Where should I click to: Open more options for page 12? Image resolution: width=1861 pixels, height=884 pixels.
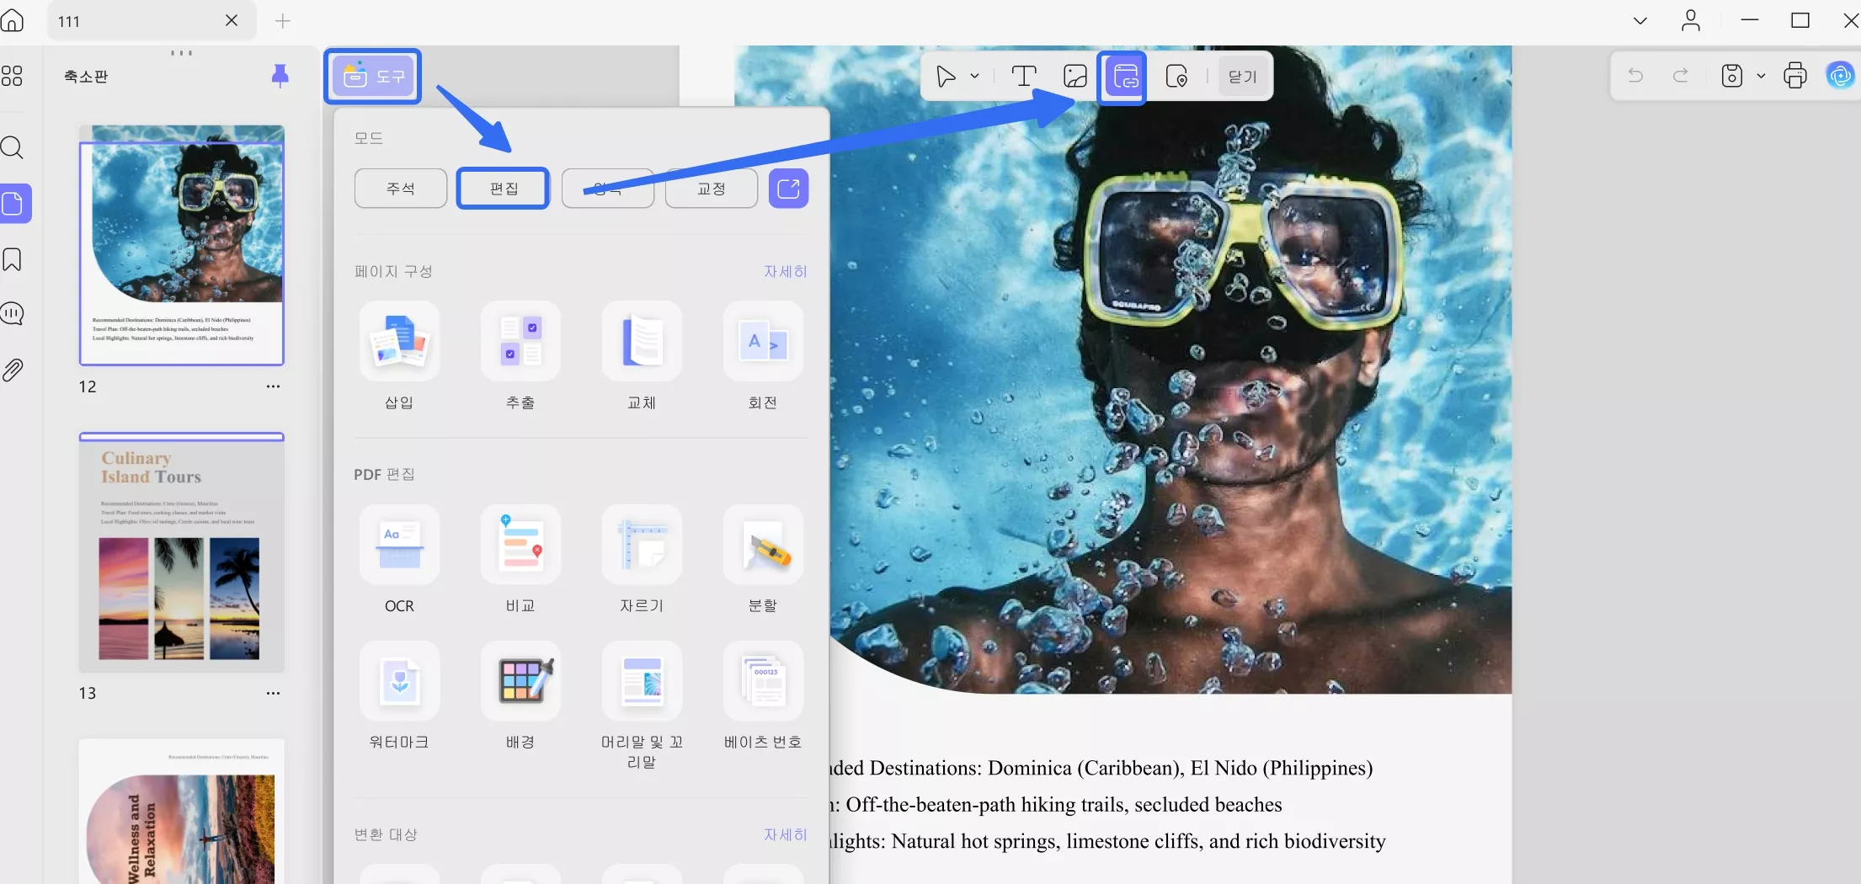[x=273, y=386]
